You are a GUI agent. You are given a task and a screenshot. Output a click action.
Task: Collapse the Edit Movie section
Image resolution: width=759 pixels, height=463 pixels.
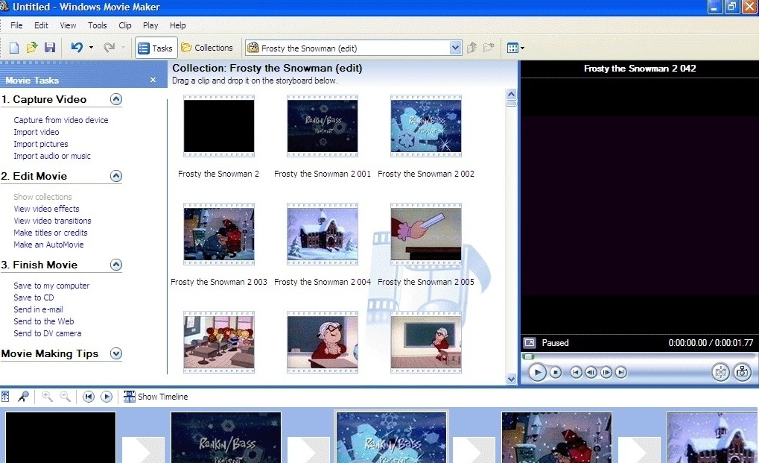(x=116, y=176)
